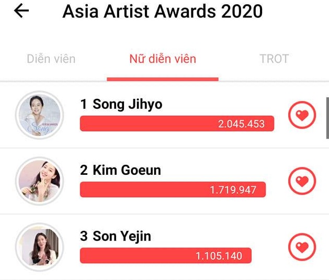Switch to the Diễn viên tab
Image resolution: width=329 pixels, height=280 pixels.
pos(51,59)
